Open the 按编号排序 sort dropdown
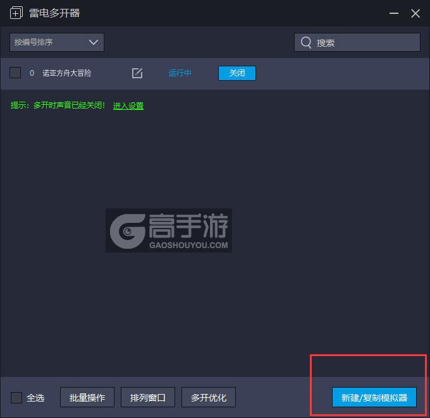The width and height of the screenshot is (430, 418). coord(57,42)
